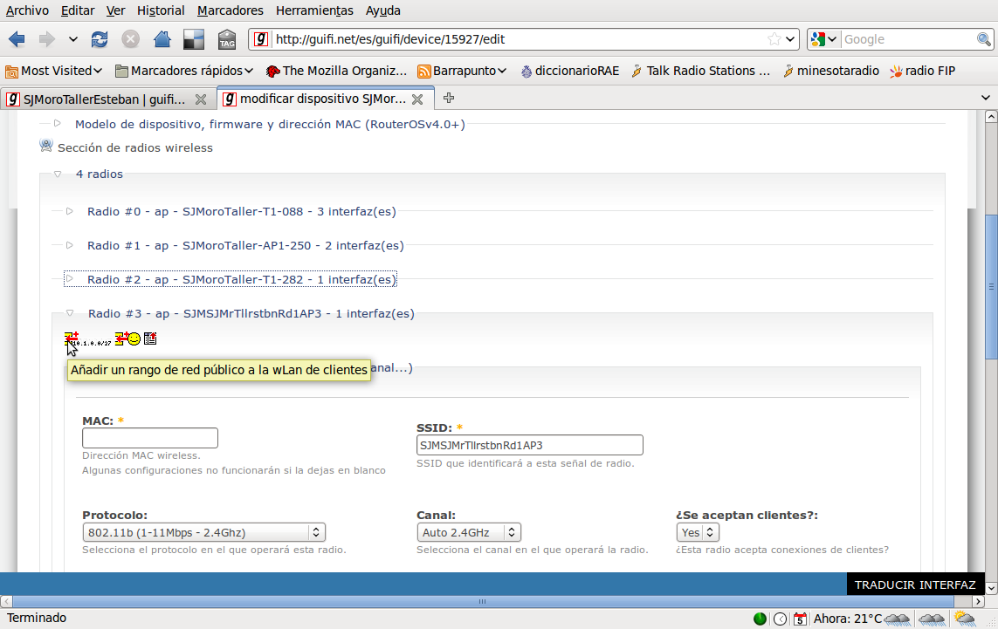Click the TAG toolbar icon
Image resolution: width=998 pixels, height=629 pixels.
click(226, 39)
